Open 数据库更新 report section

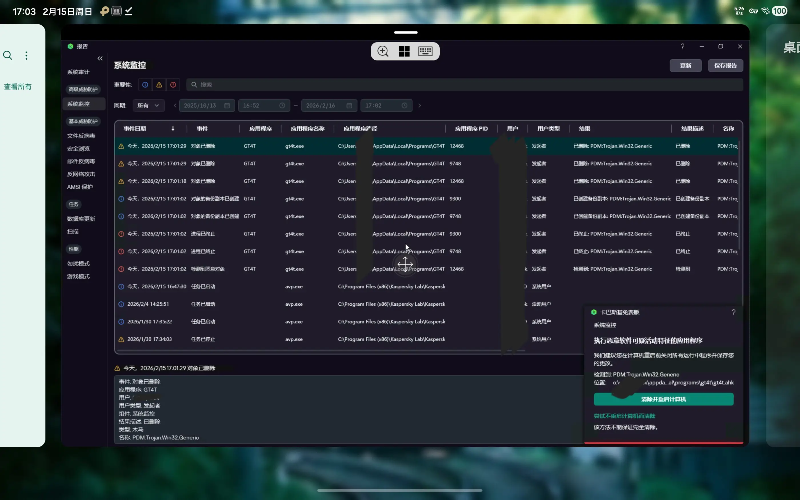click(81, 219)
